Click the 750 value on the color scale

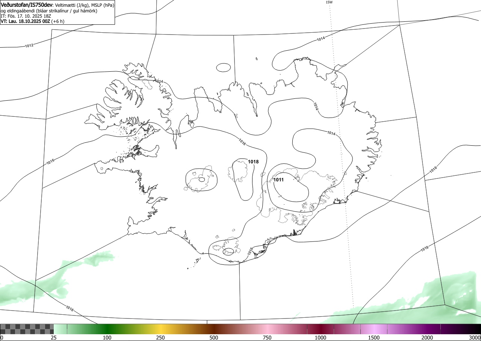click(x=267, y=338)
